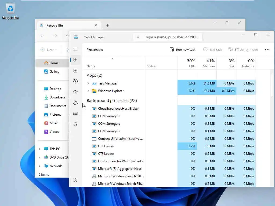Click the Run new task button

pyautogui.click(x=183, y=50)
